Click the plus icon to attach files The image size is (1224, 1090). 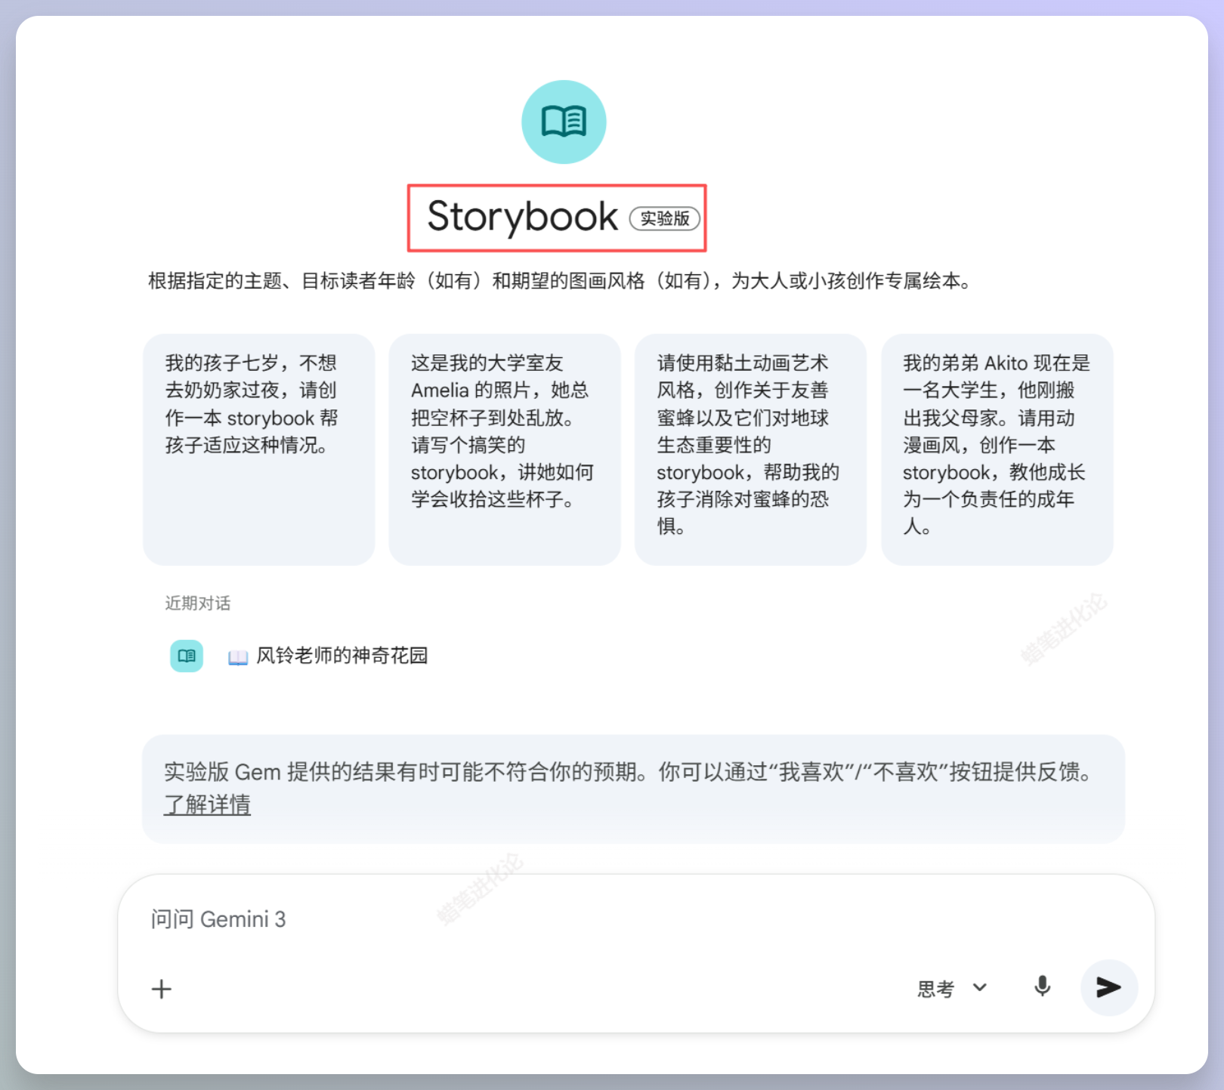(161, 988)
